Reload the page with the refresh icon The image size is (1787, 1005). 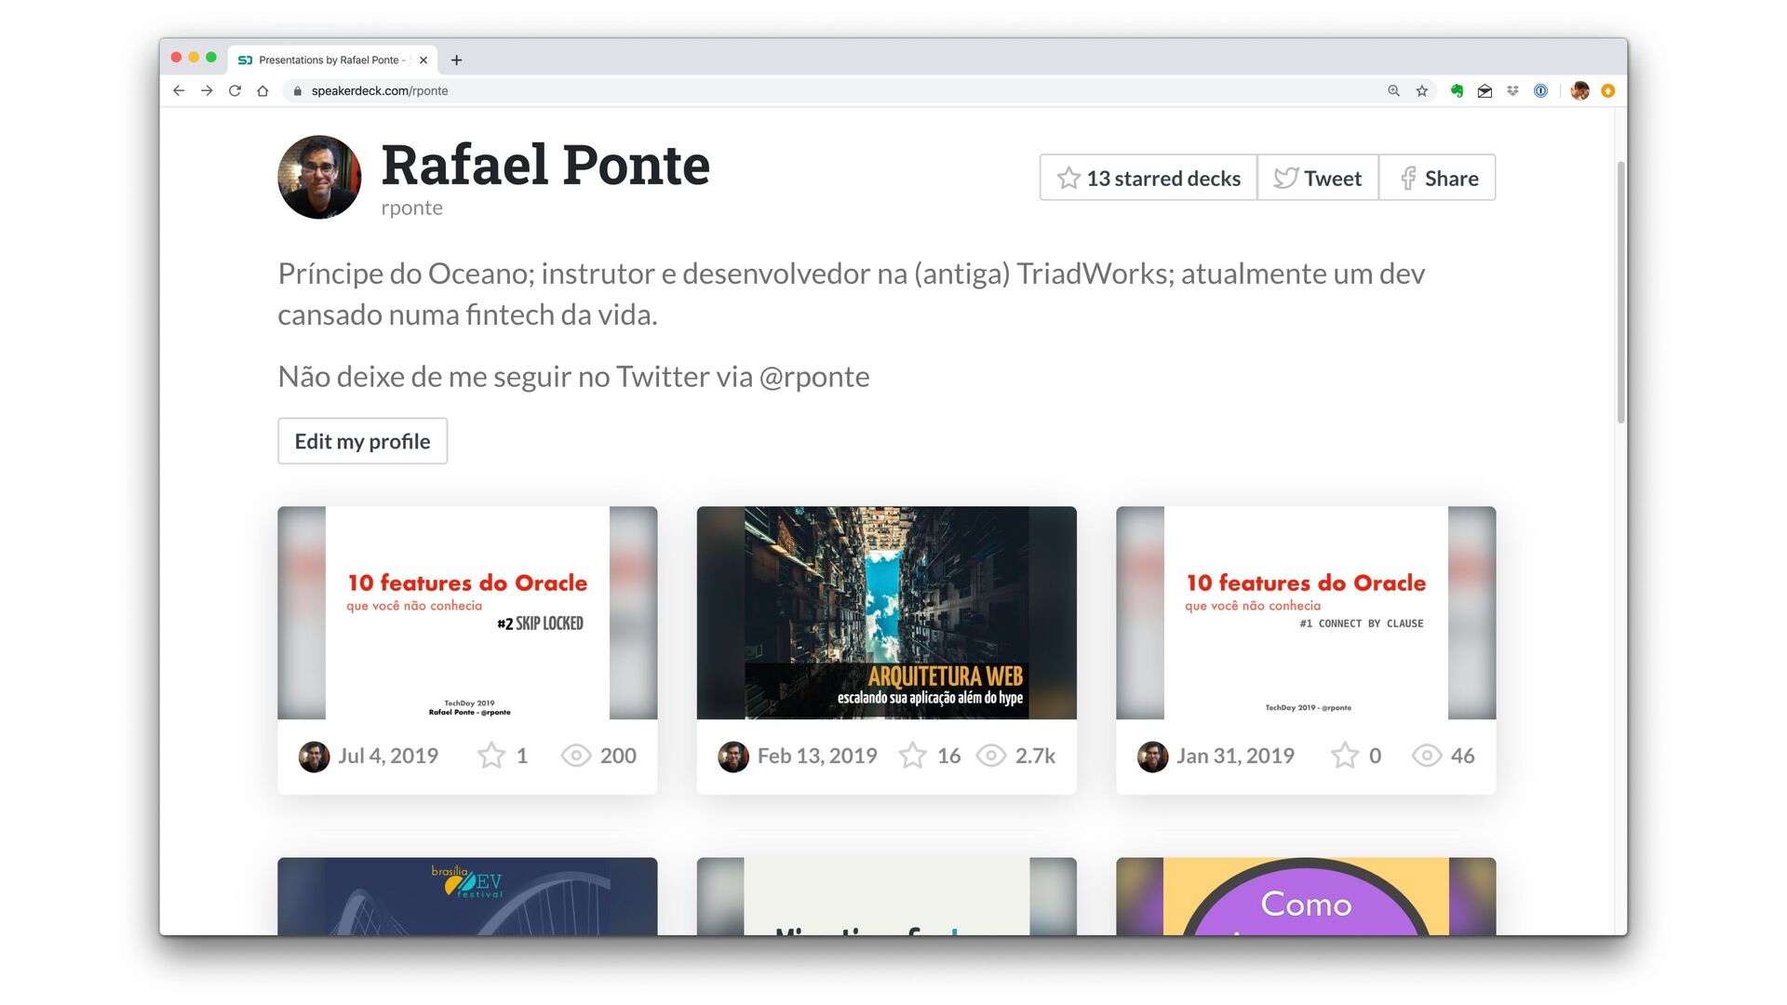235,90
